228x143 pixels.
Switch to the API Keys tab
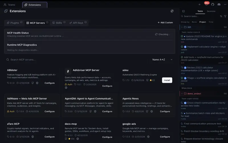[76, 23]
